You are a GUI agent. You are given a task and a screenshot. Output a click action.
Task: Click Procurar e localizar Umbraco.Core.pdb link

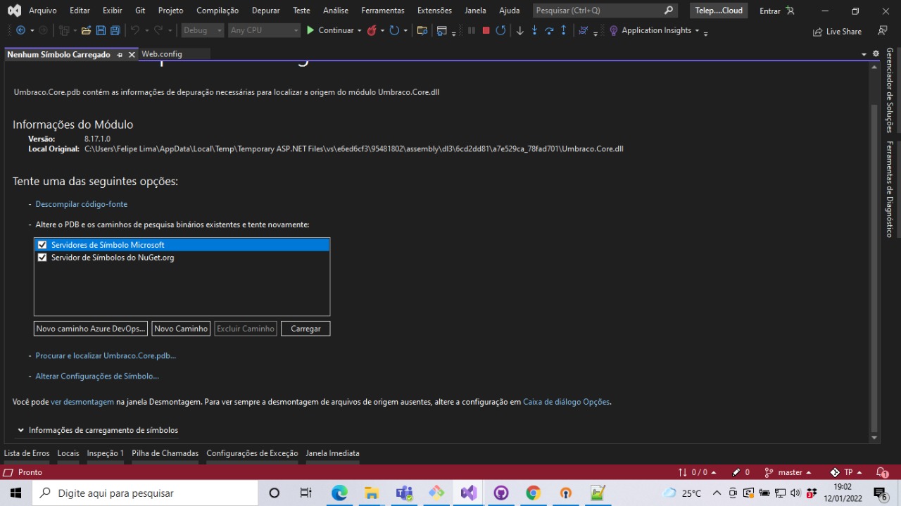click(x=106, y=355)
